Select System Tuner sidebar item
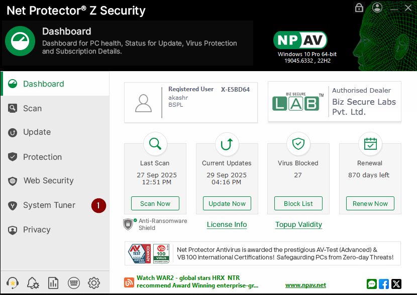This screenshot has width=417, height=295. tap(49, 205)
